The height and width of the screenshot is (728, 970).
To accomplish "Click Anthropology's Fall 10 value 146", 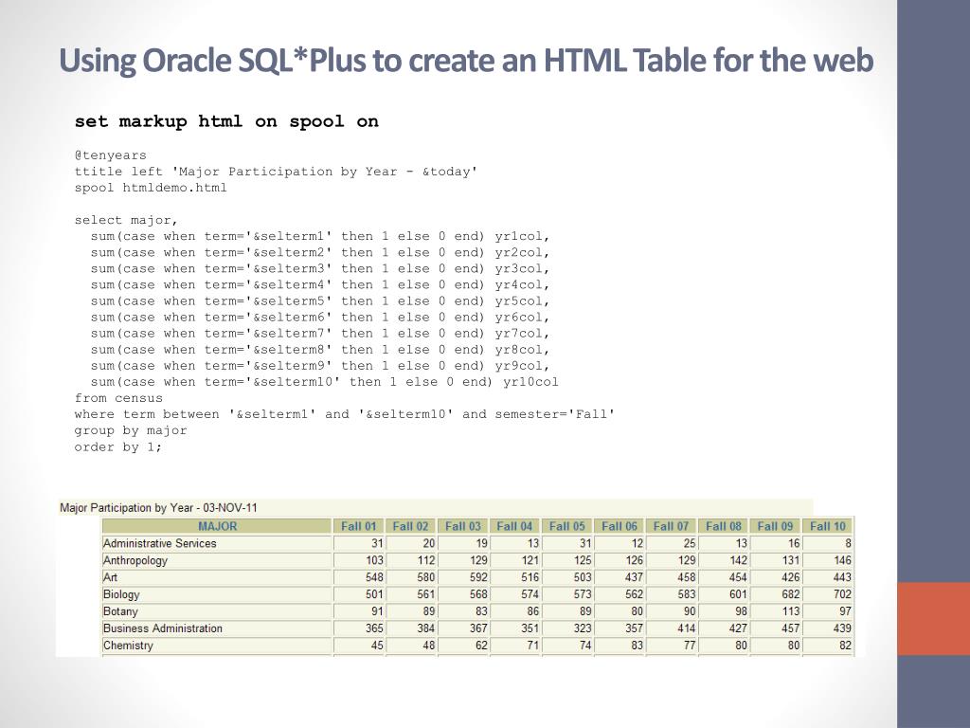I will [842, 560].
